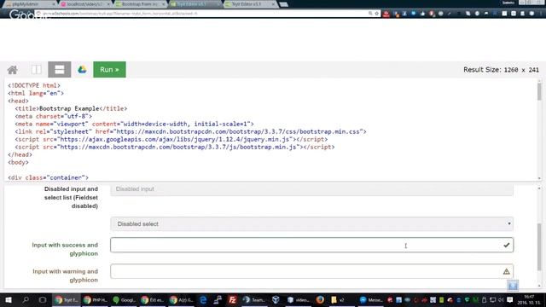Click 'Input with warning and glyphicon' label
The image size is (546, 307).
[65, 275]
